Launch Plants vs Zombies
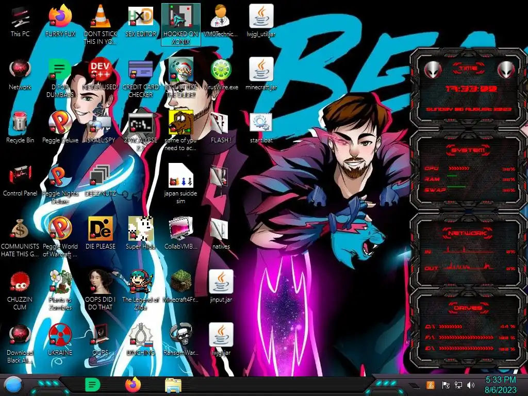 pyautogui.click(x=60, y=290)
